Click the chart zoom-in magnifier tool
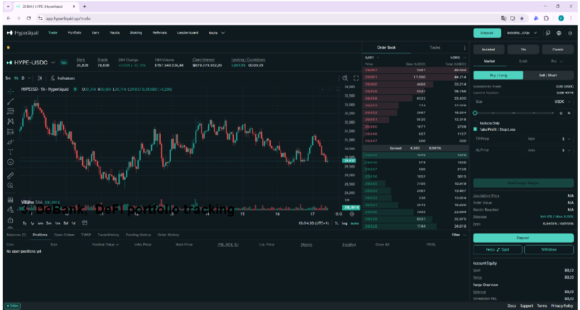This screenshot has width=580, height=310. coord(11,185)
